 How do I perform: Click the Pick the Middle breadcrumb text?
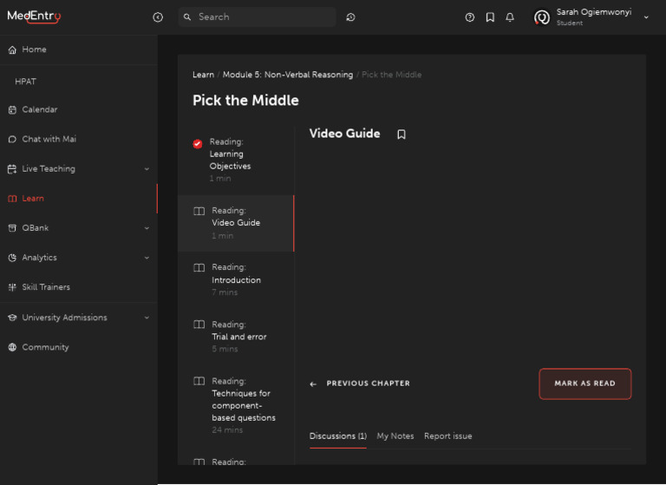click(391, 75)
